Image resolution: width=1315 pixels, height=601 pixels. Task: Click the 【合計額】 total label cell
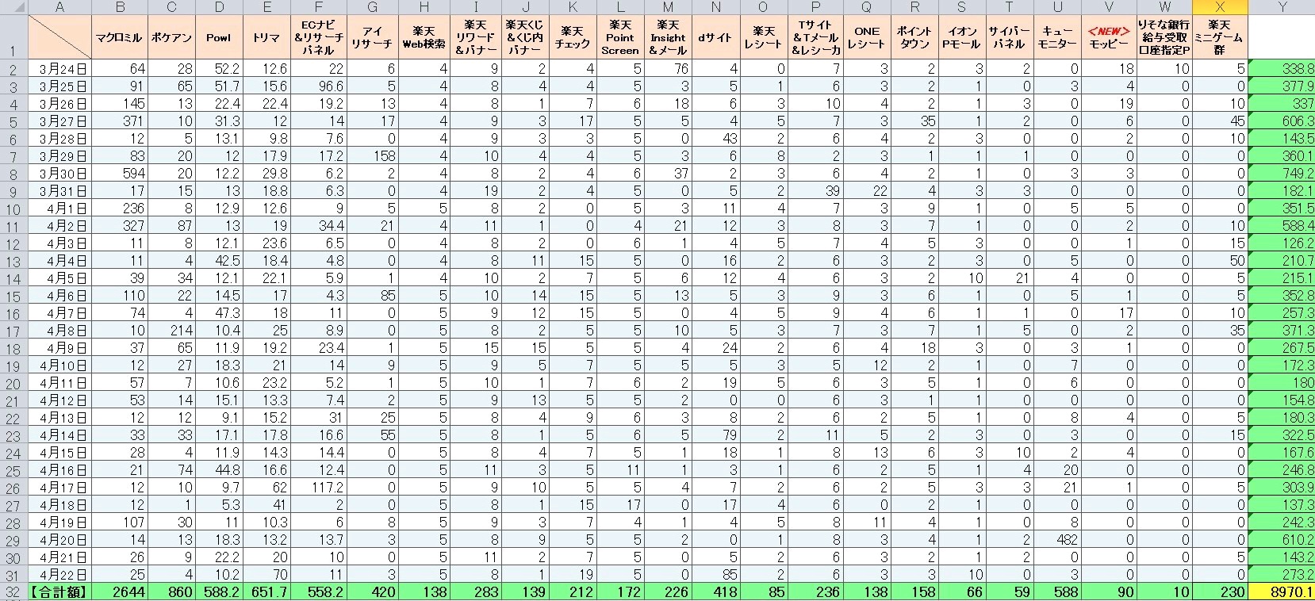[x=59, y=592]
